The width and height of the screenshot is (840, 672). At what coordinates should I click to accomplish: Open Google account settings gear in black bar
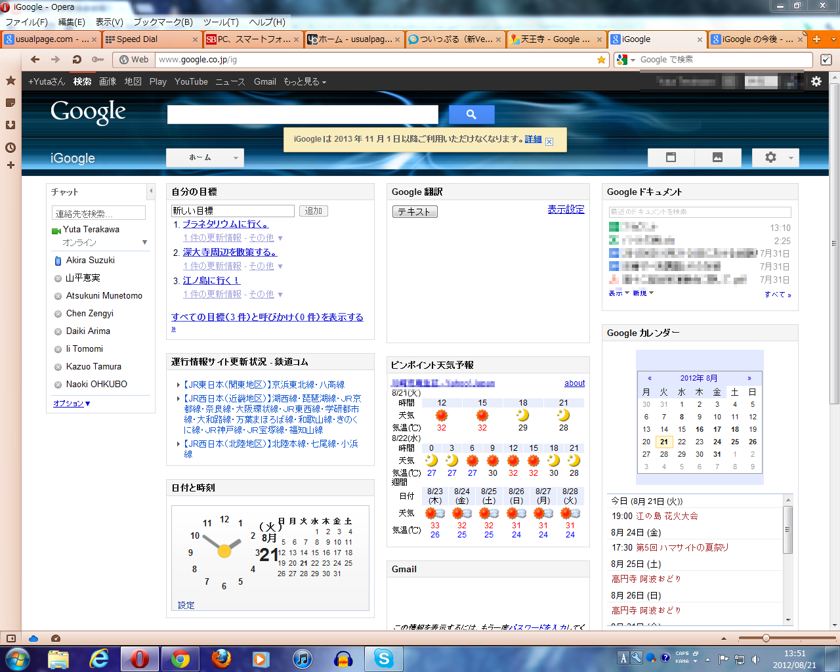click(x=816, y=81)
